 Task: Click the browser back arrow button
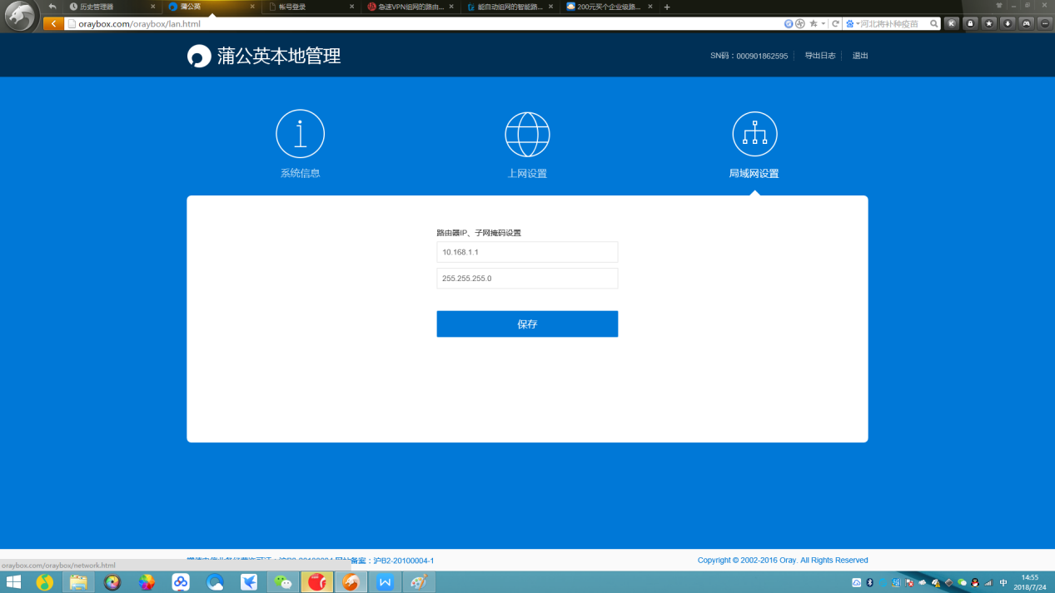click(53, 24)
